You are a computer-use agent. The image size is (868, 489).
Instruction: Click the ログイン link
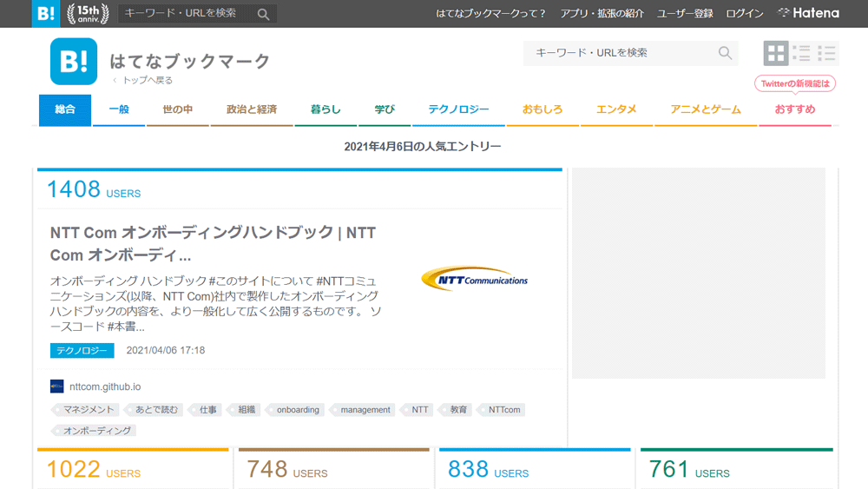745,13
